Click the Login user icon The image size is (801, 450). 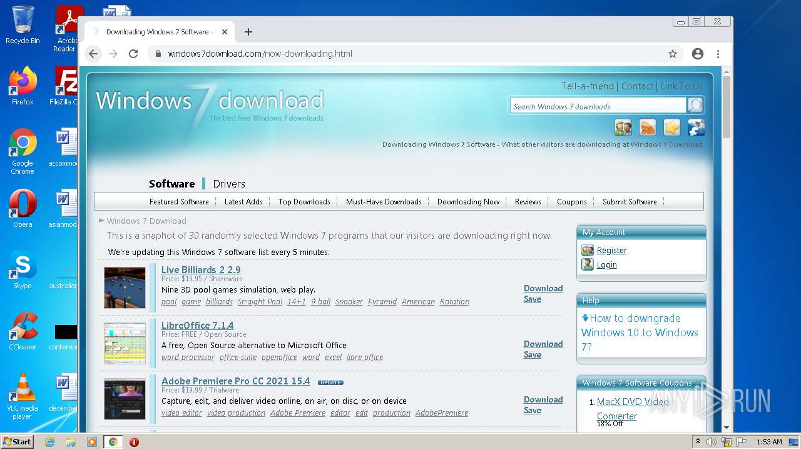[588, 264]
